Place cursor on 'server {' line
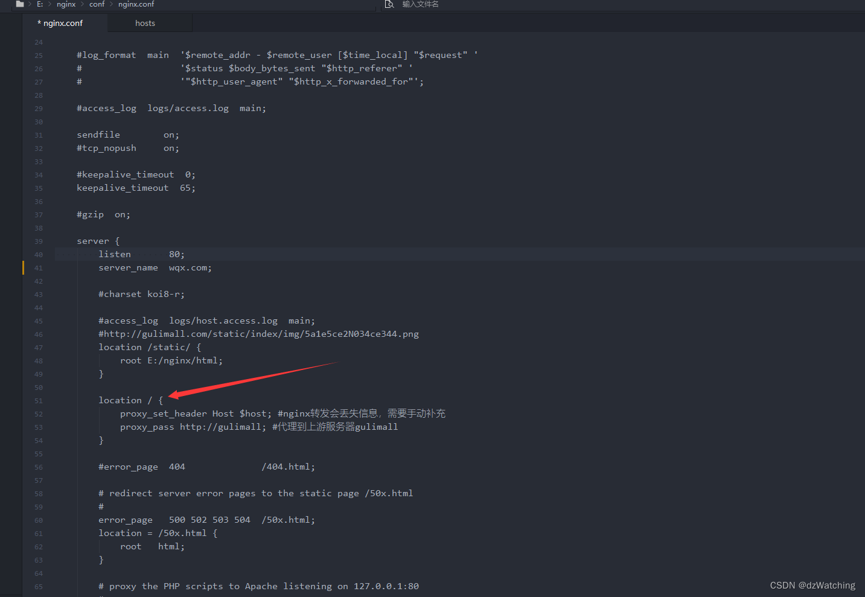The image size is (865, 597). 98,241
